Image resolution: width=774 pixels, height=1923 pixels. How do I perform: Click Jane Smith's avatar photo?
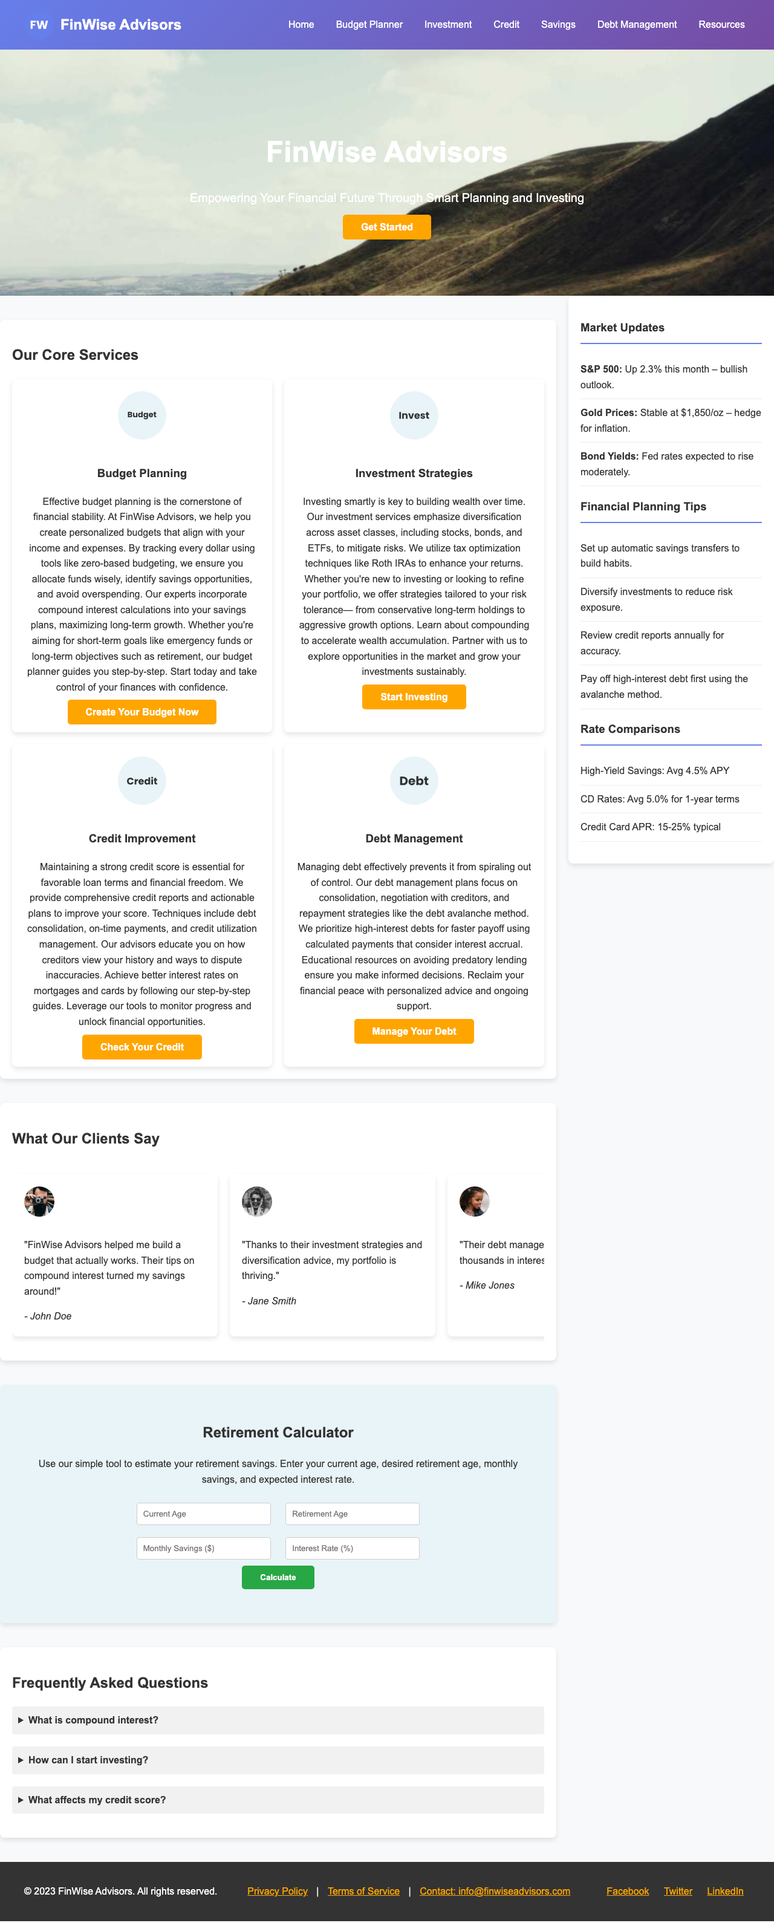(256, 1201)
